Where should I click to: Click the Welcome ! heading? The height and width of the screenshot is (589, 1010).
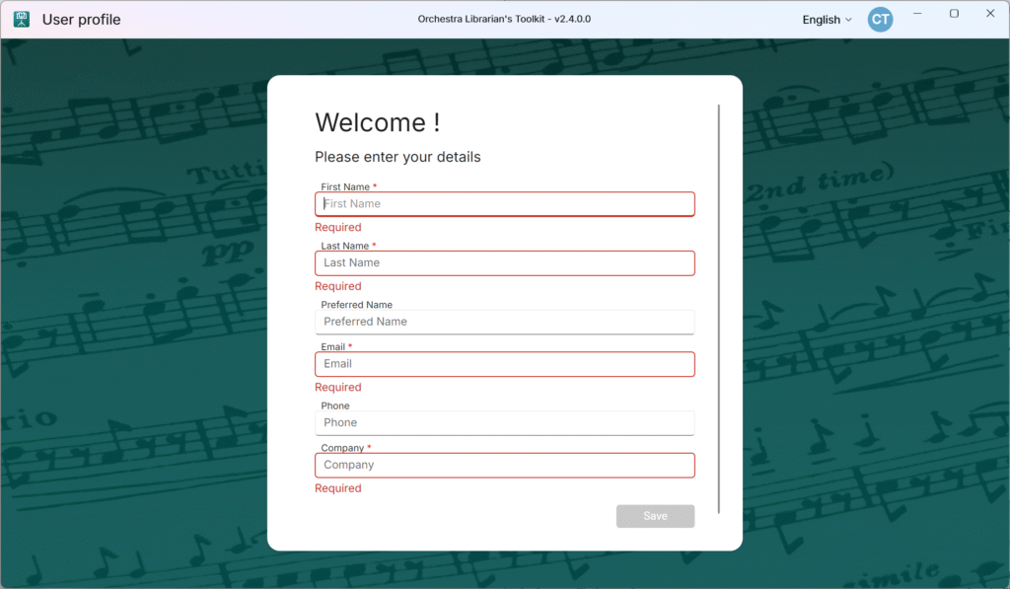tap(377, 123)
